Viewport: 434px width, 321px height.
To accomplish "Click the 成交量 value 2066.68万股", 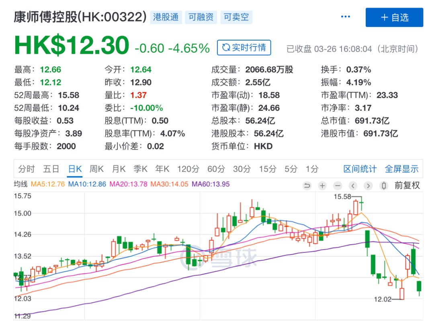I will click(269, 69).
